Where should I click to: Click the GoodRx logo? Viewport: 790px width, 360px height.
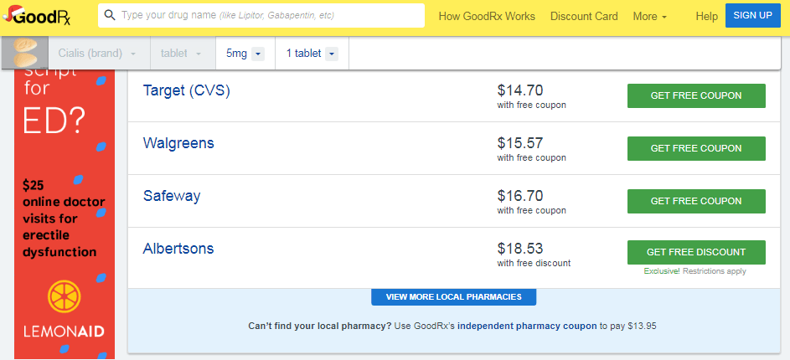click(x=37, y=15)
